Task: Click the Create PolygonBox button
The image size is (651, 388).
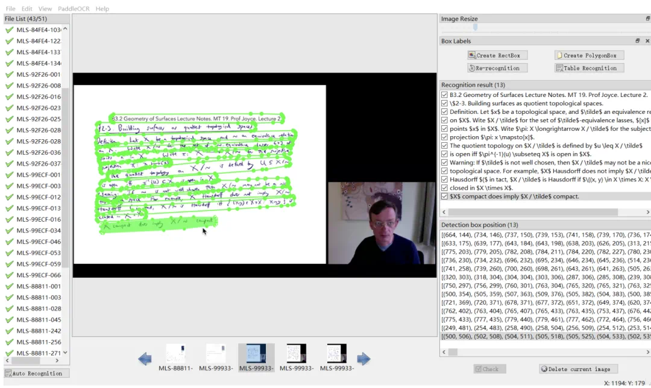Action: pyautogui.click(x=589, y=55)
